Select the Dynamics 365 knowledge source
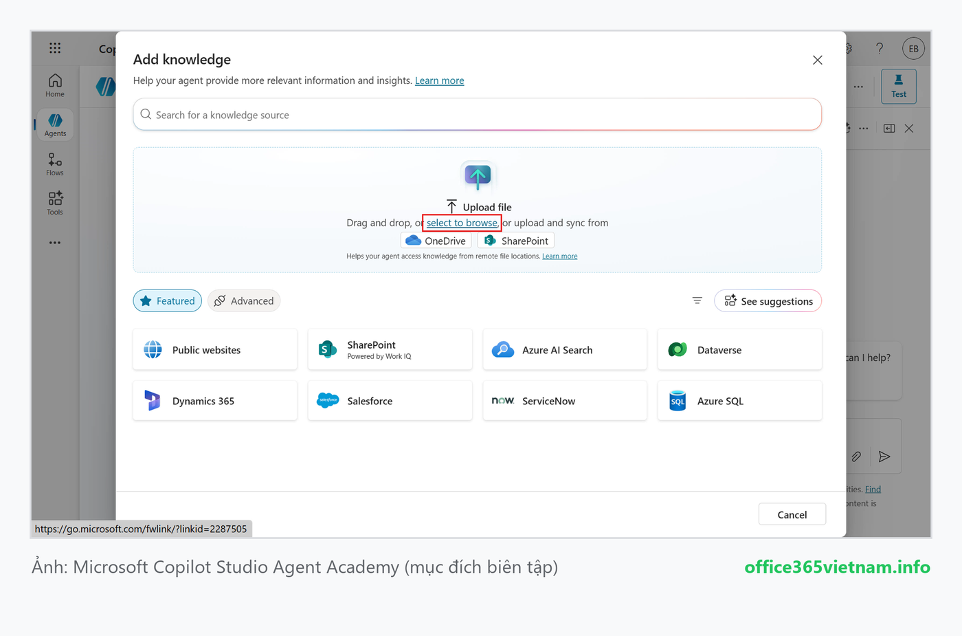The width and height of the screenshot is (962, 636). click(215, 401)
